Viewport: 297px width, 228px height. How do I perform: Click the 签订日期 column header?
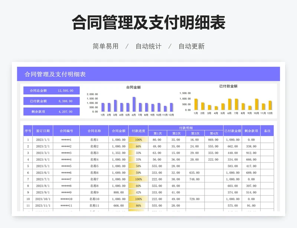(x=42, y=131)
